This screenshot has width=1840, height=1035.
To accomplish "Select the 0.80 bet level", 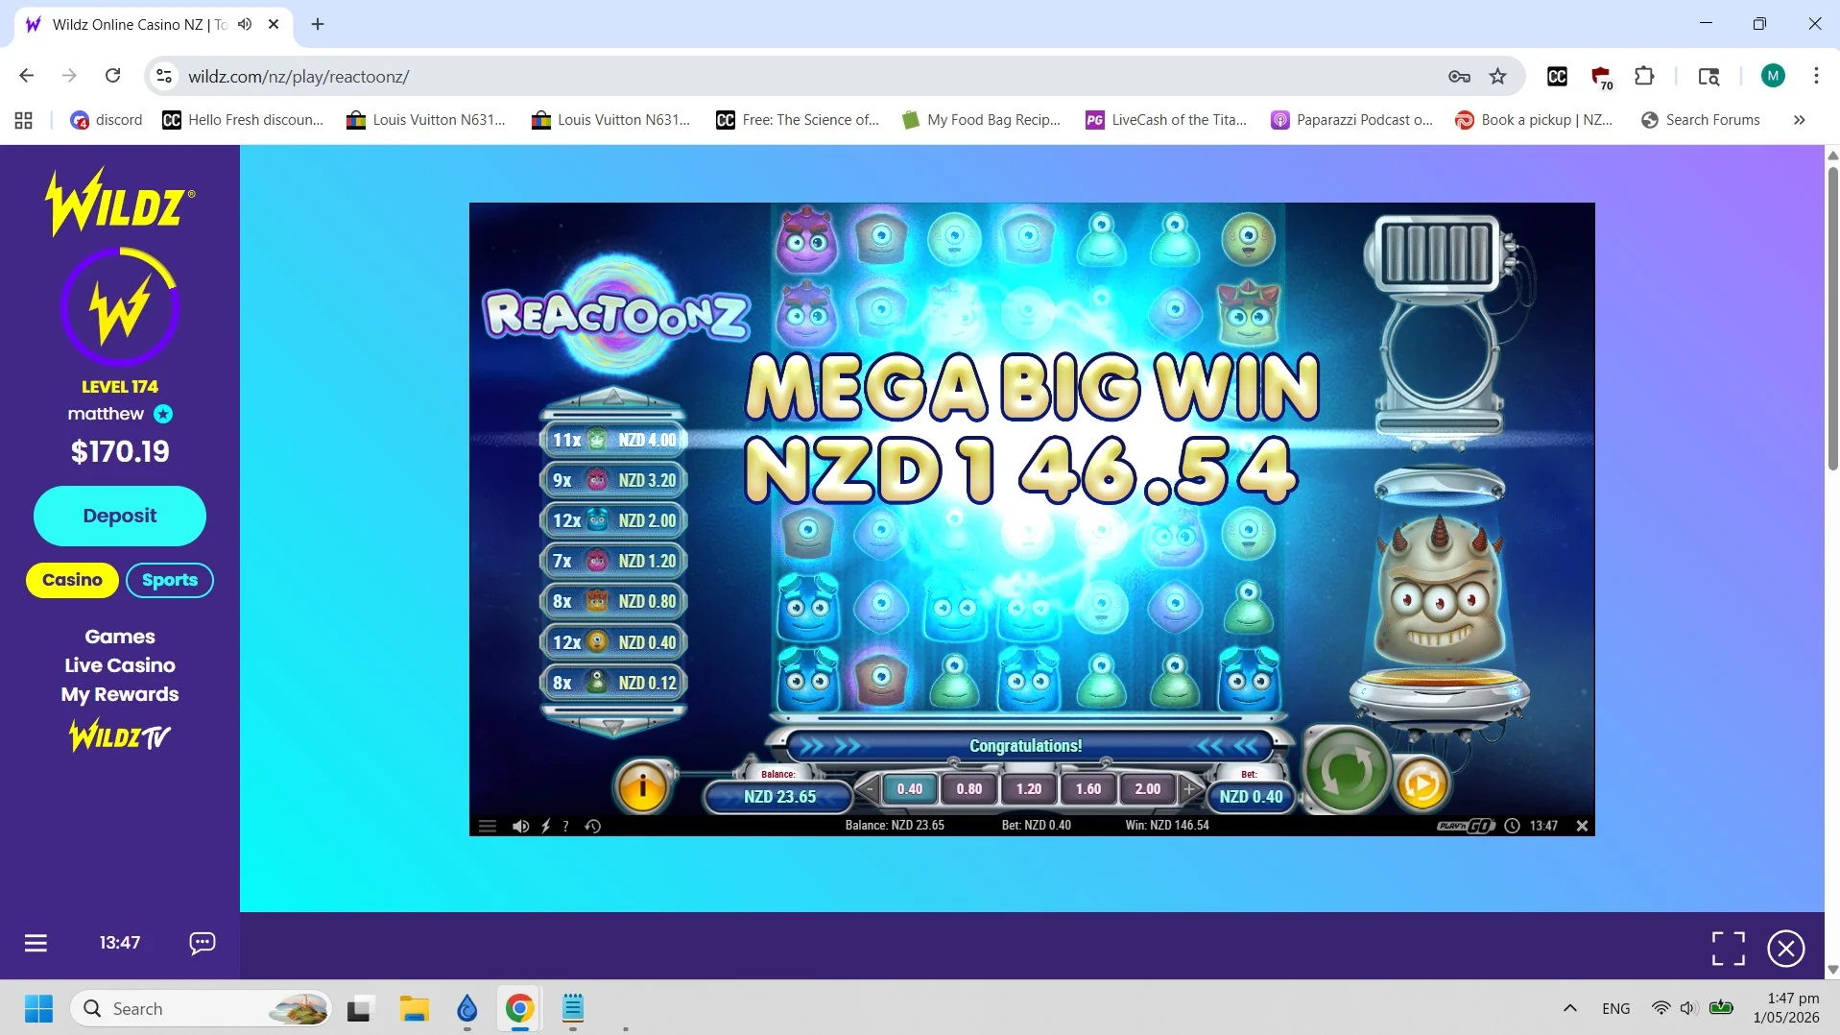I will point(969,789).
